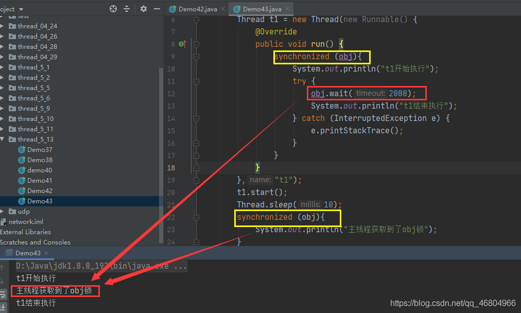Switch to Demo42.java editor tab
521x313 pixels.
tap(198, 9)
